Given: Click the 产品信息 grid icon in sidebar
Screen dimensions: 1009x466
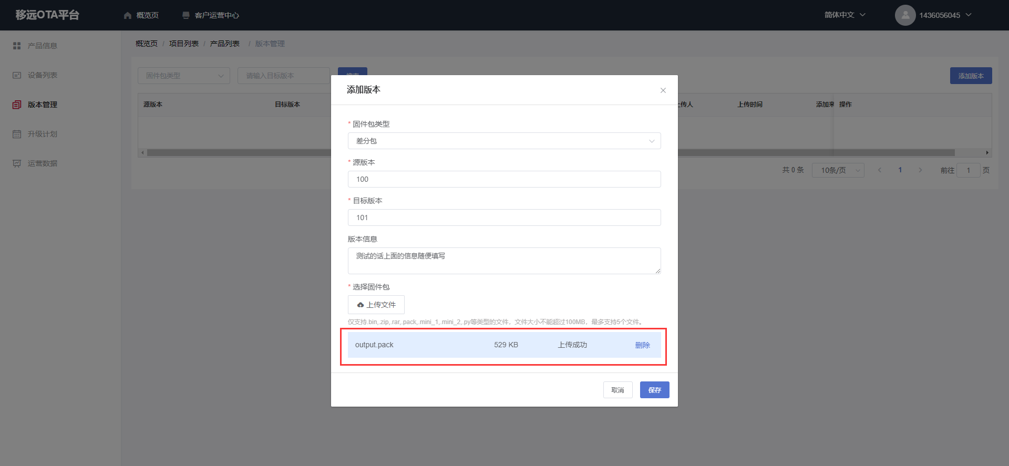Looking at the screenshot, I should (17, 46).
